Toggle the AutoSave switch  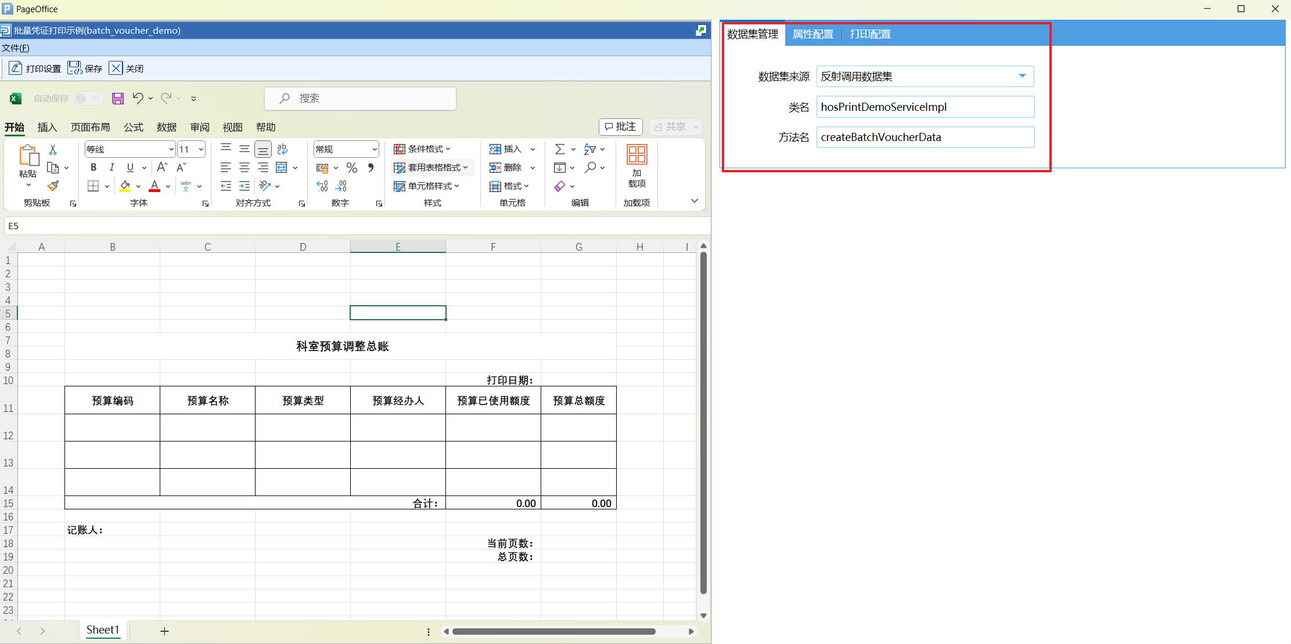pyautogui.click(x=88, y=99)
